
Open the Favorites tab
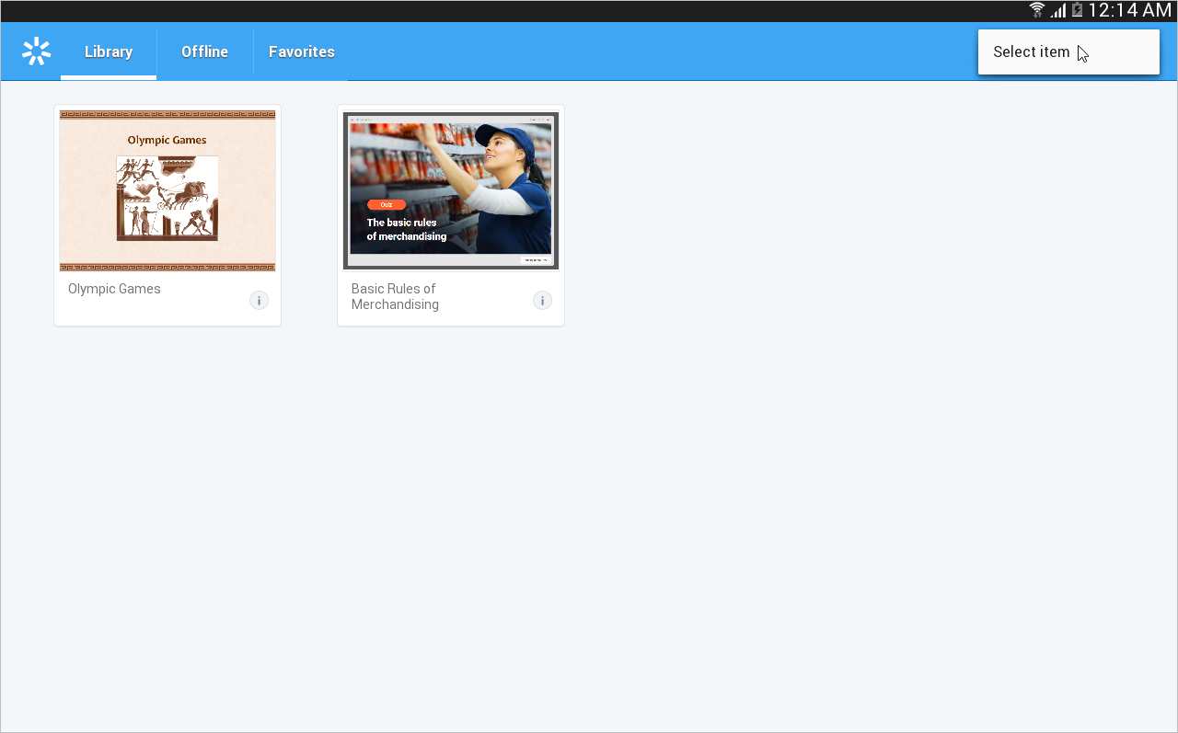click(301, 52)
